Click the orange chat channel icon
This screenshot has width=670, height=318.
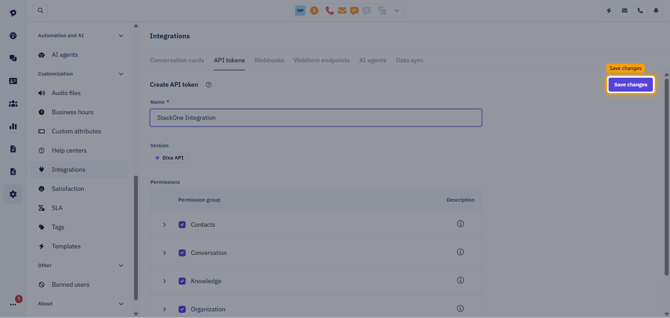pos(354,11)
